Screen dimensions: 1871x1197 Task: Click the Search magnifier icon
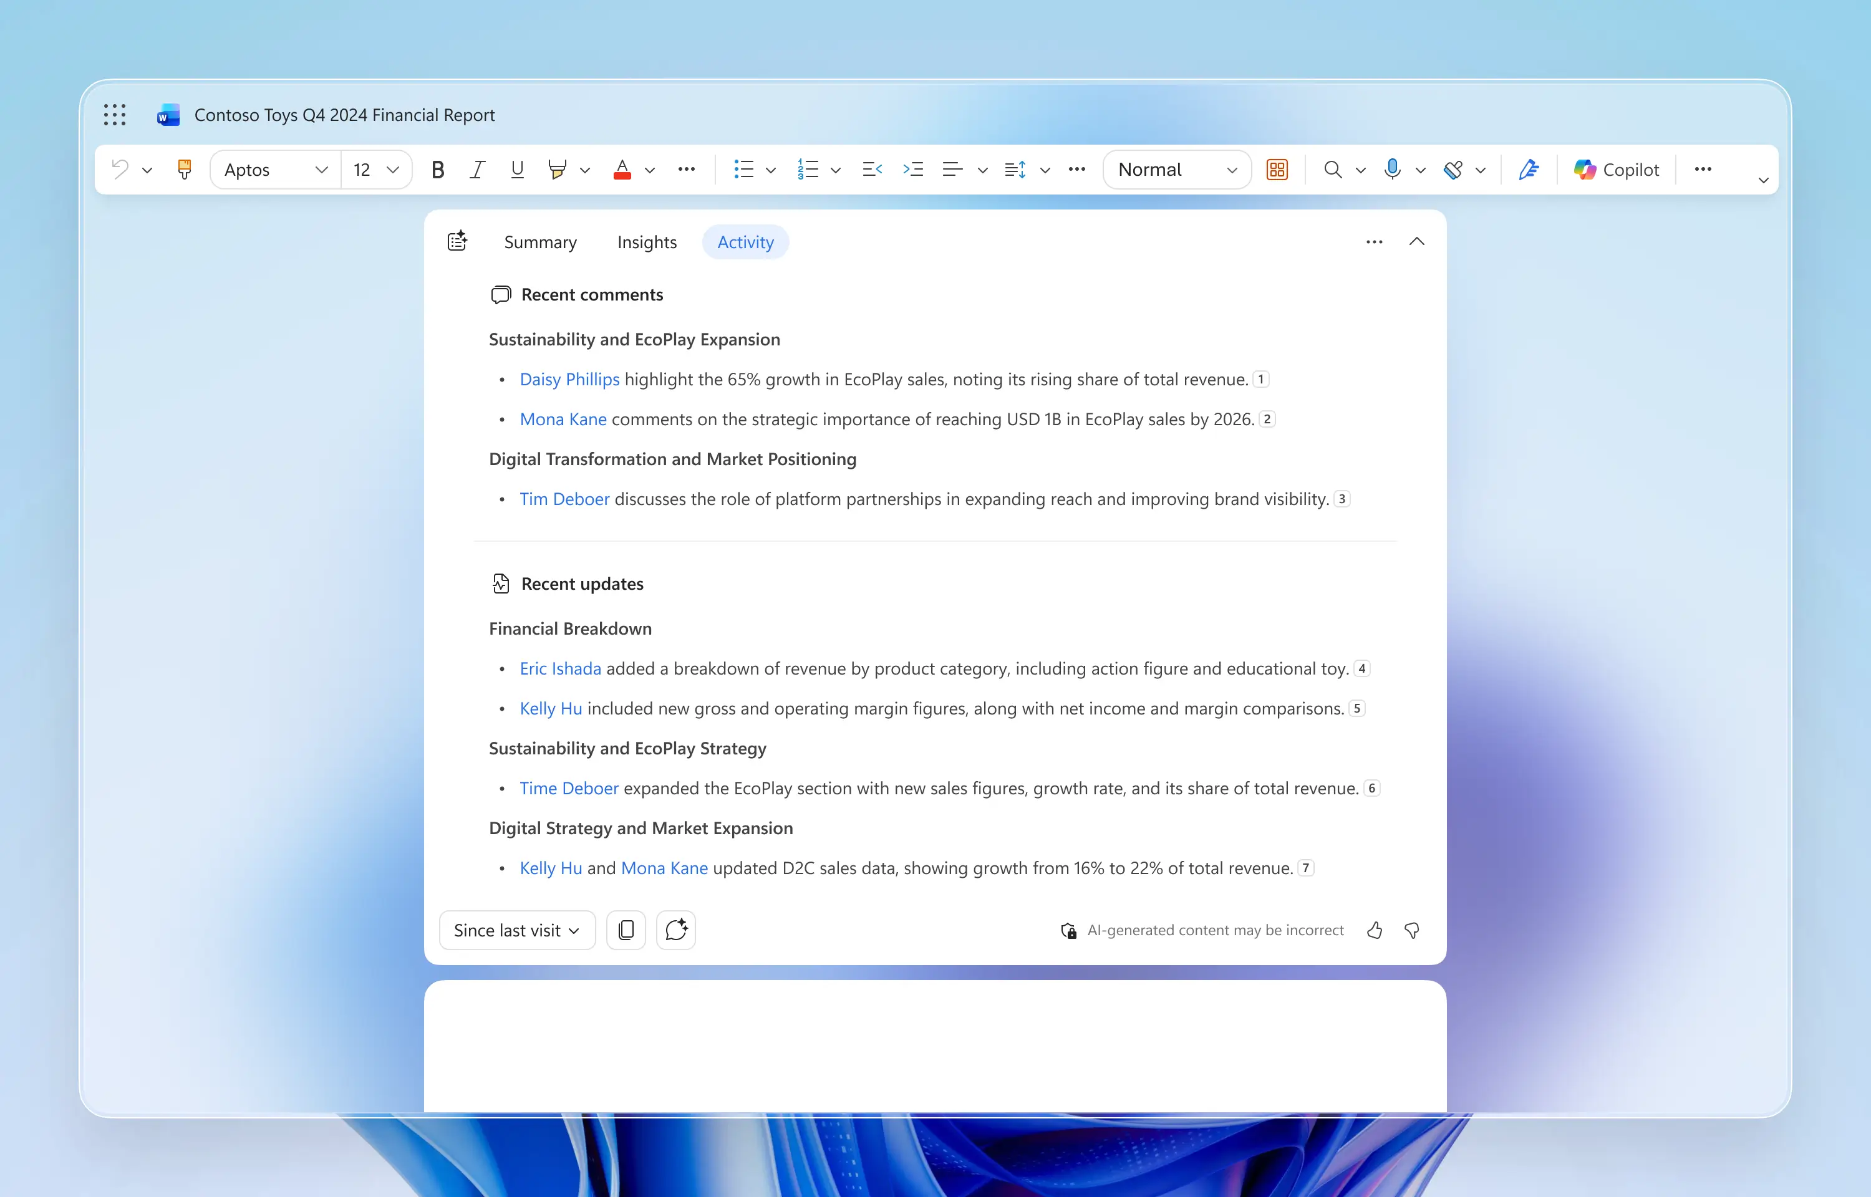coord(1332,170)
